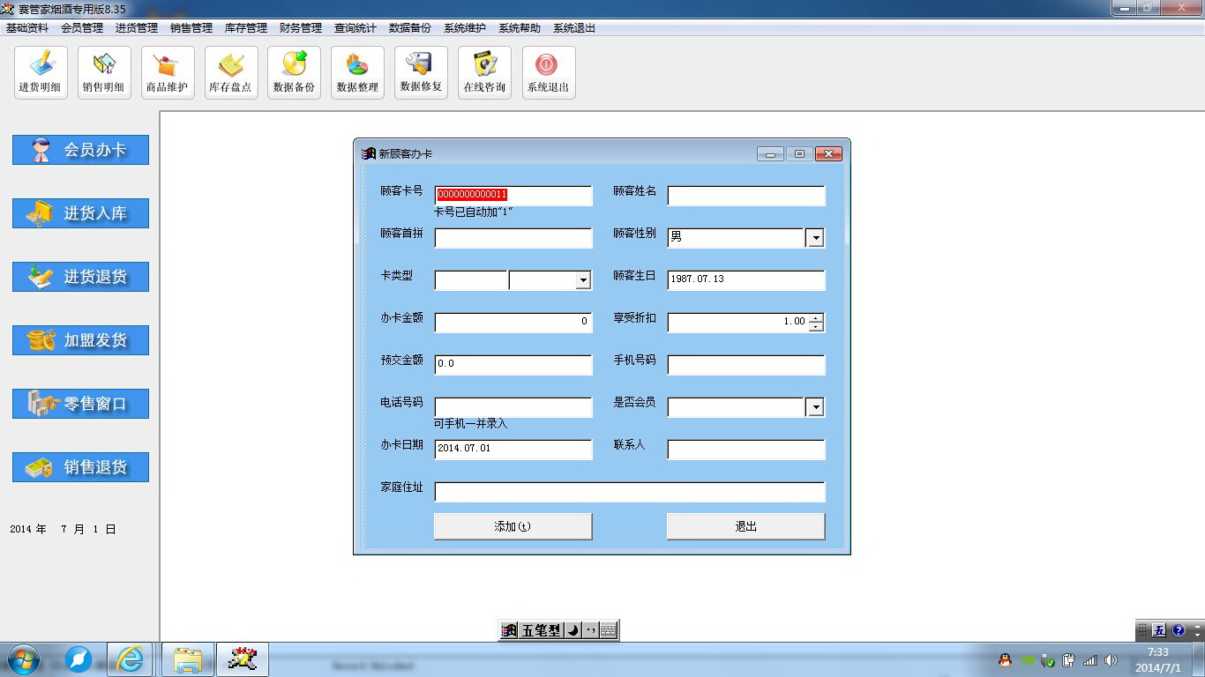Launch Internet Explorer from the taskbar

click(130, 659)
